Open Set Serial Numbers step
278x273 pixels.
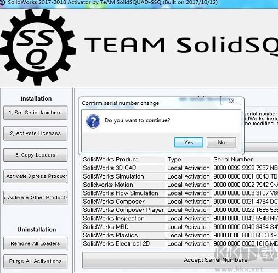click(x=35, y=113)
